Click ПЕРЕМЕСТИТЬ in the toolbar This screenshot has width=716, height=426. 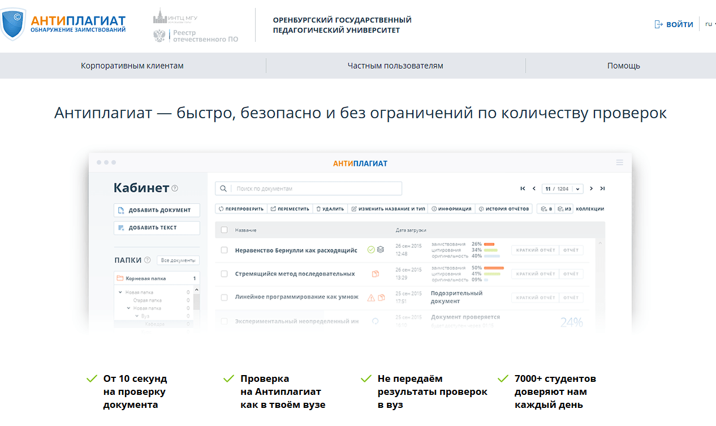(x=290, y=209)
